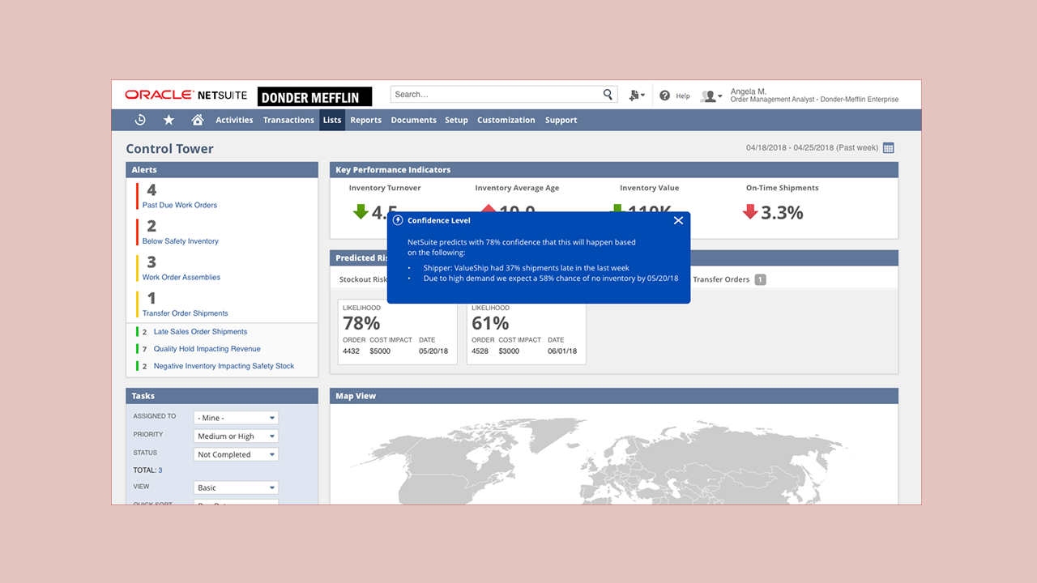The width and height of the screenshot is (1037, 583).
Task: Open Past Due Work Orders alert
Action: (x=180, y=205)
